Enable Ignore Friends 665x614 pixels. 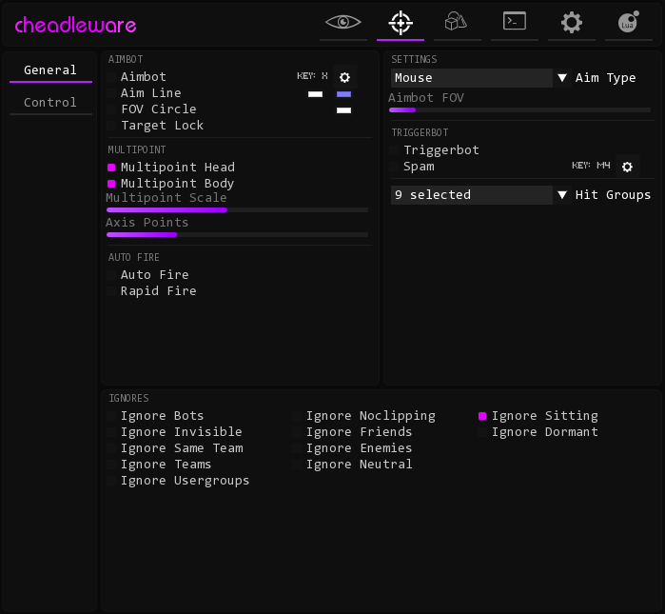click(297, 432)
